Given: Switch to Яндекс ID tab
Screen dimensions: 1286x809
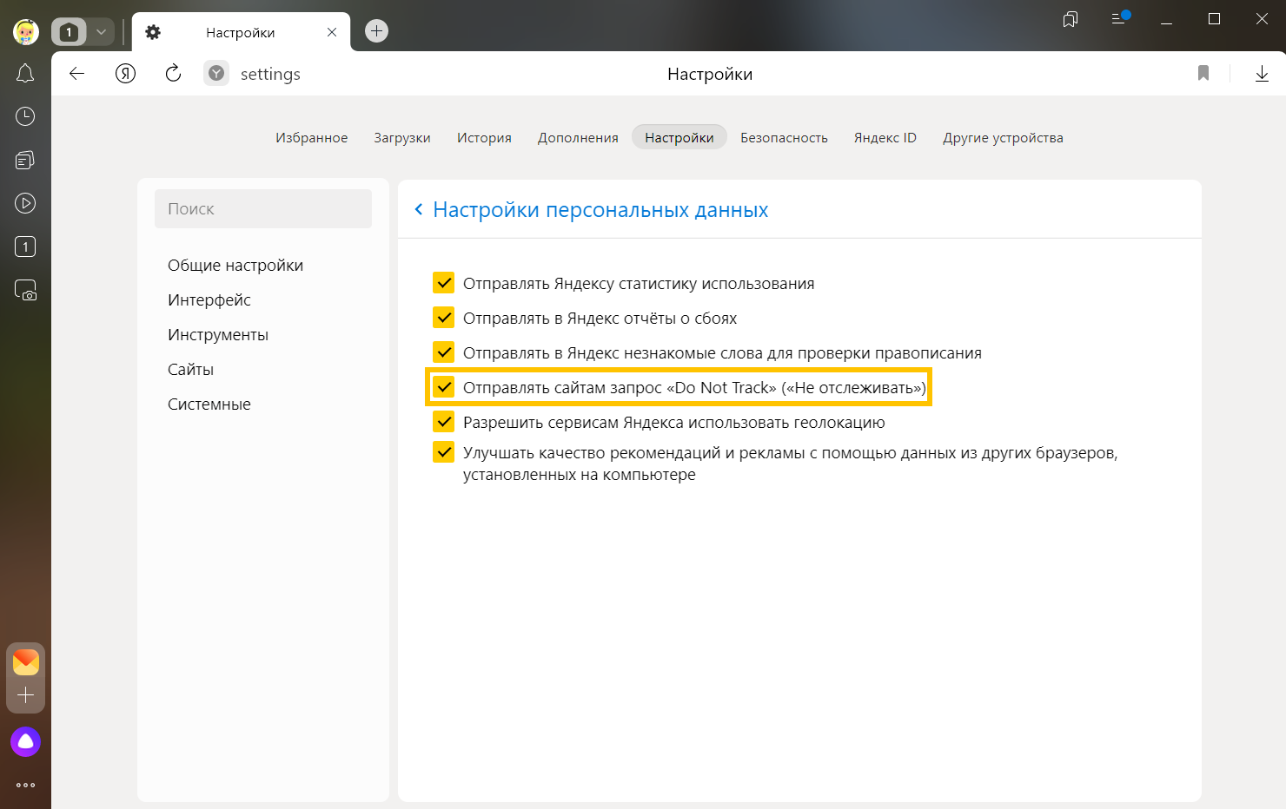Looking at the screenshot, I should click(x=885, y=138).
